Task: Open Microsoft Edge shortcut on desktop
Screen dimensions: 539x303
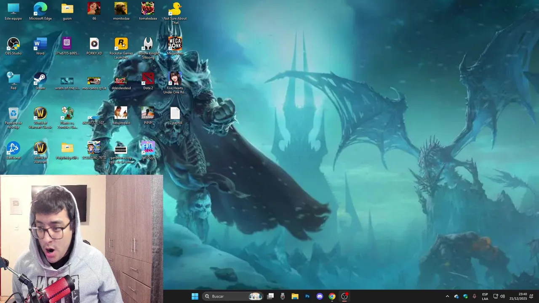Action: (40, 11)
